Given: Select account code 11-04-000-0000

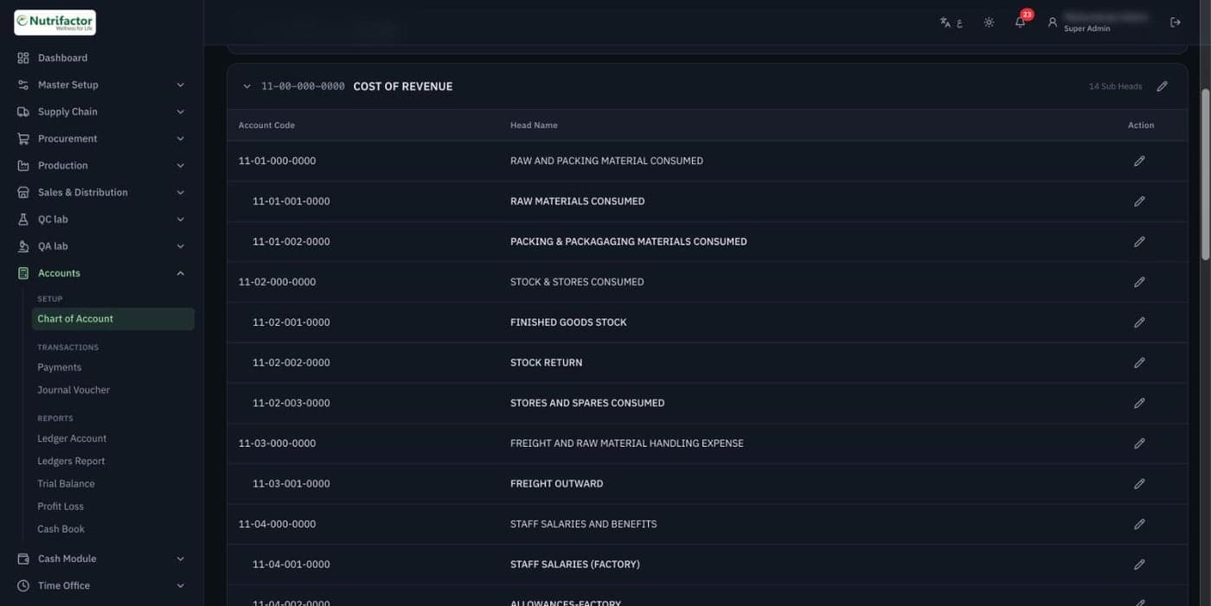Looking at the screenshot, I should [277, 524].
